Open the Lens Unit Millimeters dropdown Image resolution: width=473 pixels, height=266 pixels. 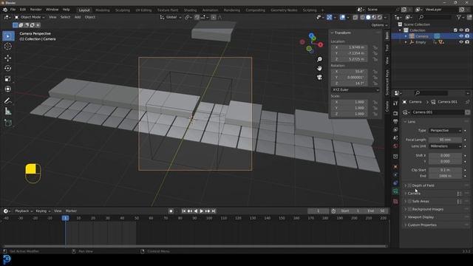(445, 146)
